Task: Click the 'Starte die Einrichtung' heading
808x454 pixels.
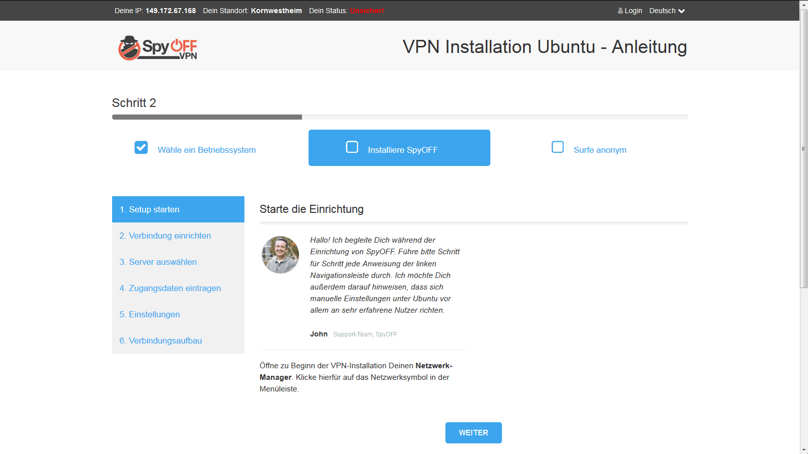Action: pos(312,209)
